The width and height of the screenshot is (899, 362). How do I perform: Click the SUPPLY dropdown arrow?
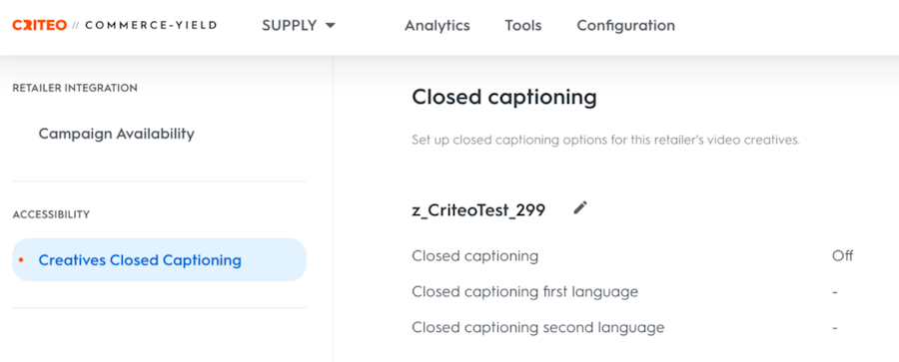[x=330, y=26]
